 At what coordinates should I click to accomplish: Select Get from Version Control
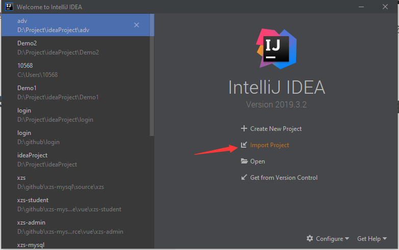point(284,178)
